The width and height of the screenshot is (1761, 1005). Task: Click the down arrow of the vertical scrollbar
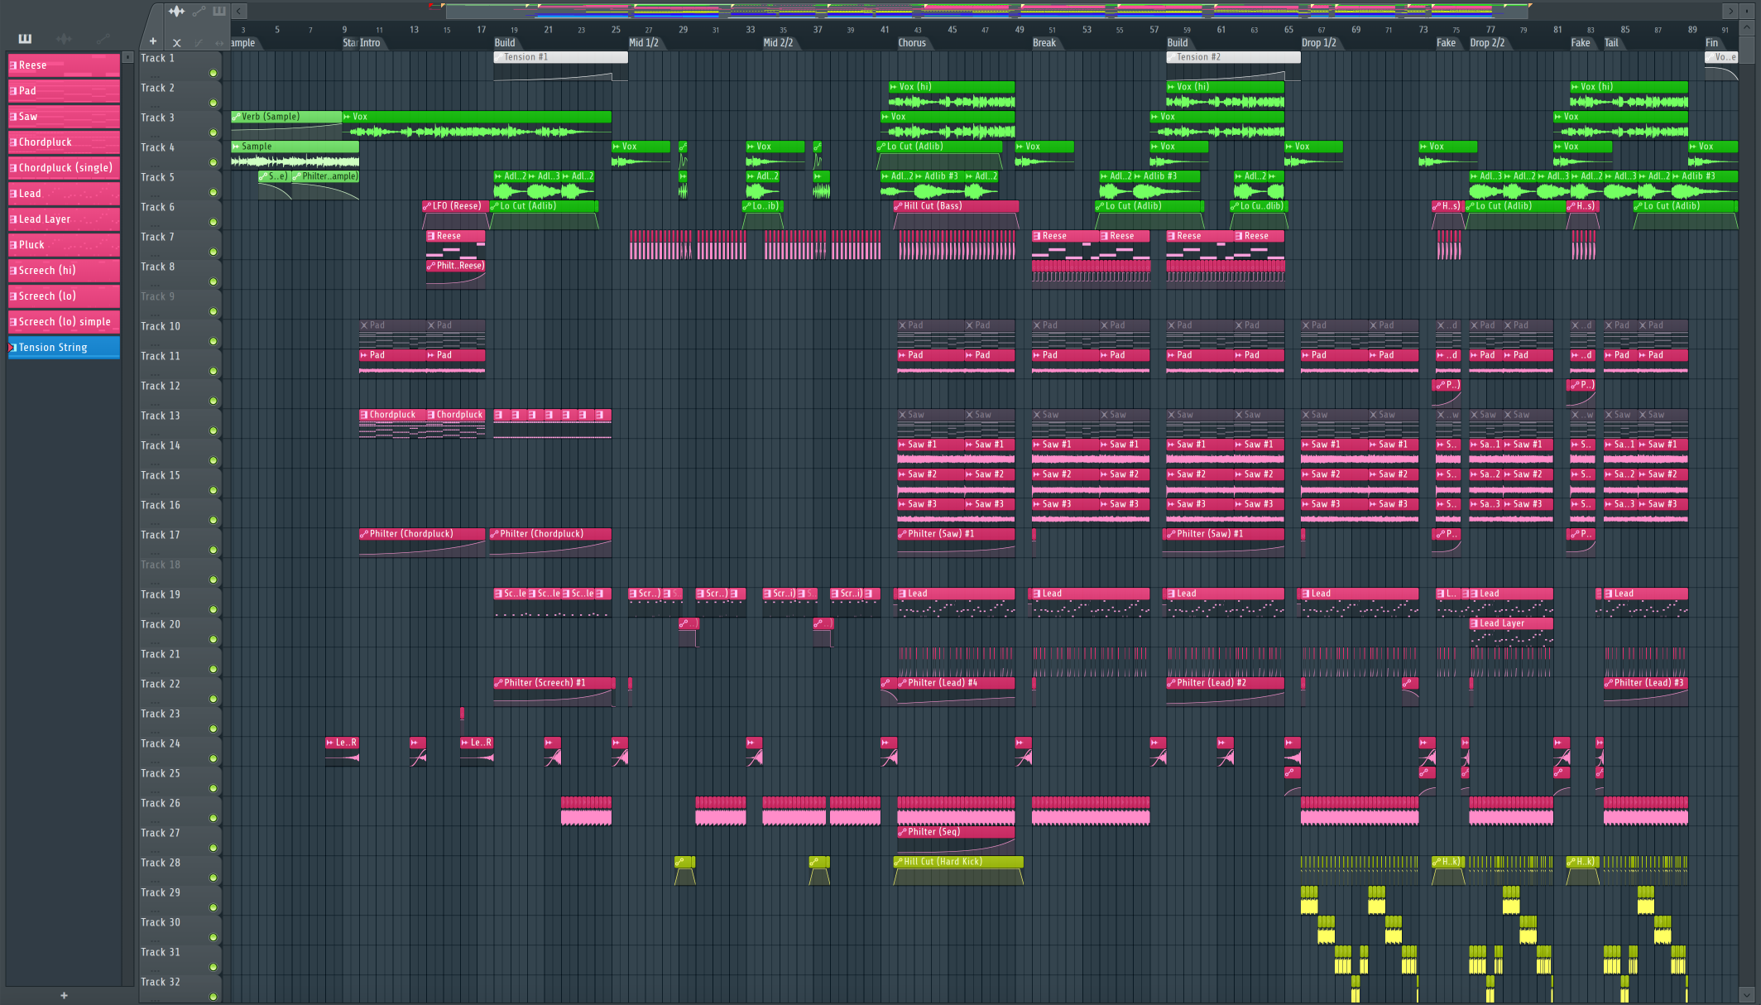[1747, 994]
